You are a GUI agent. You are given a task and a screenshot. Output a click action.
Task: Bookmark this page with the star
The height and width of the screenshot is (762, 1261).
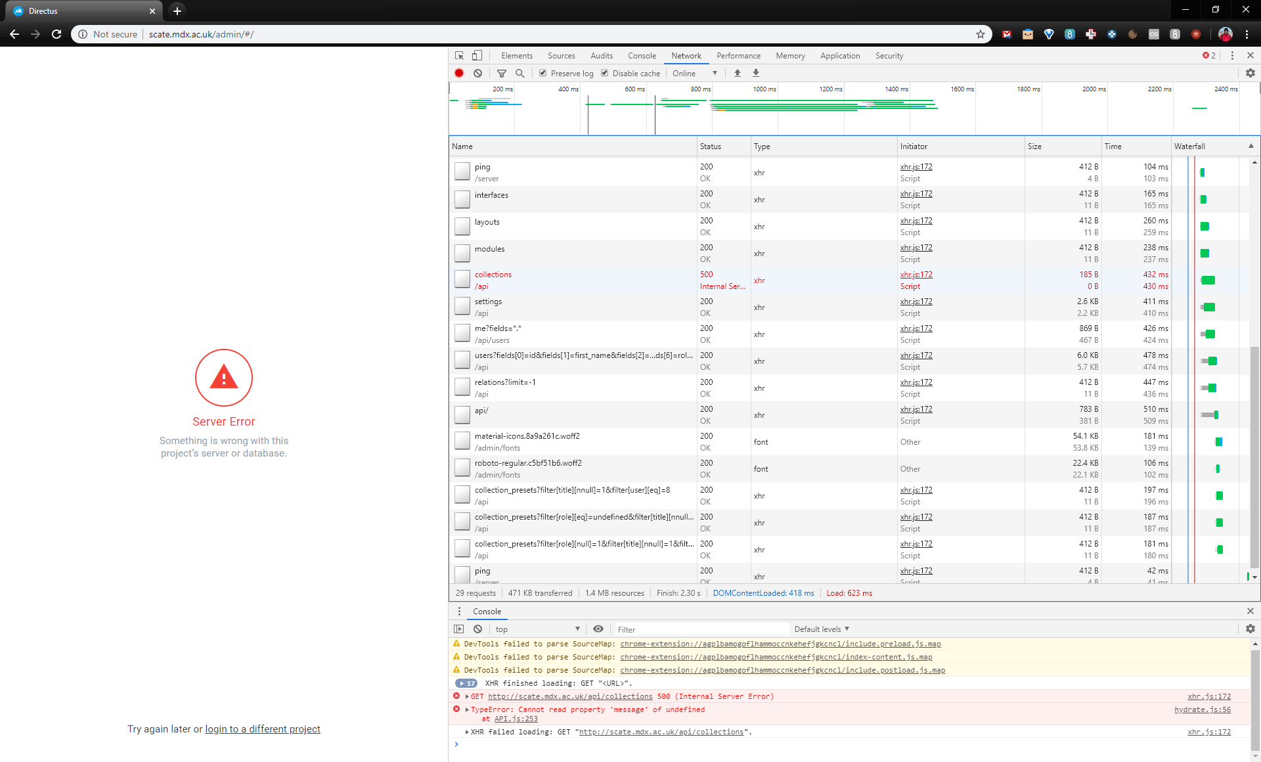tap(981, 34)
